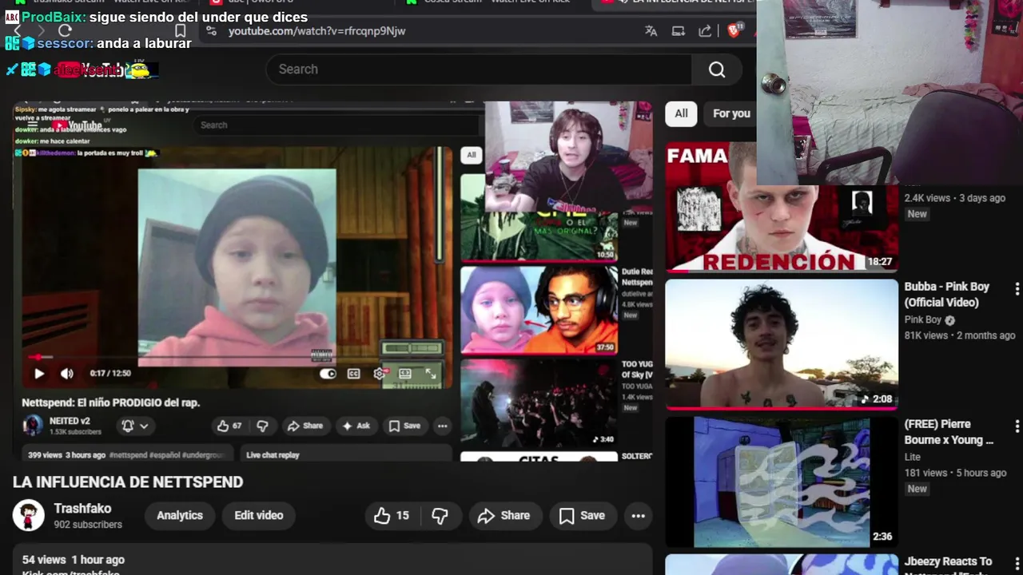This screenshot has width=1023, height=575.
Task: Click the browser forward arrow
Action: 41,30
